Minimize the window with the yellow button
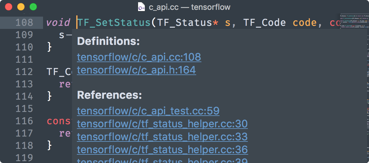This screenshot has height=163, width=369. (x=21, y=7)
